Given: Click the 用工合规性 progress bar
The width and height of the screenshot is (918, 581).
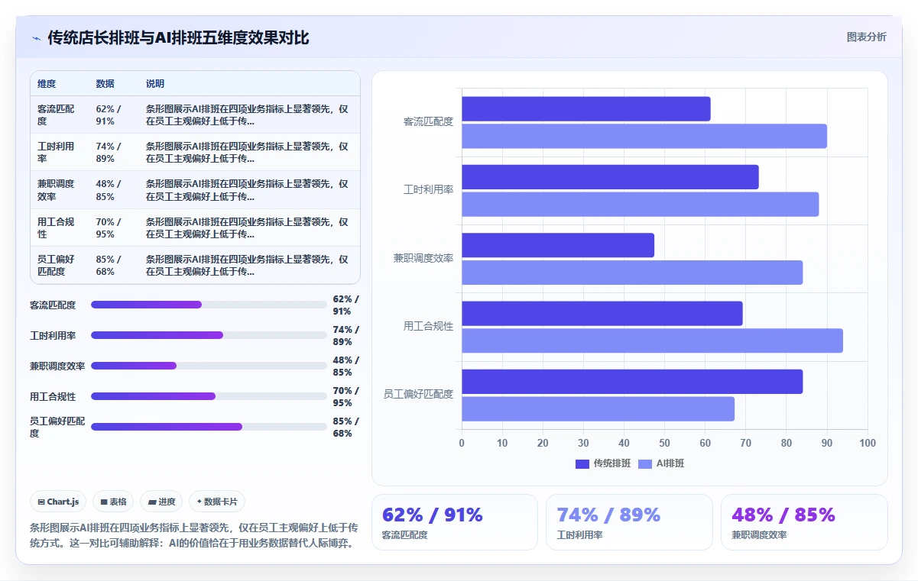Looking at the screenshot, I should pyautogui.click(x=209, y=396).
